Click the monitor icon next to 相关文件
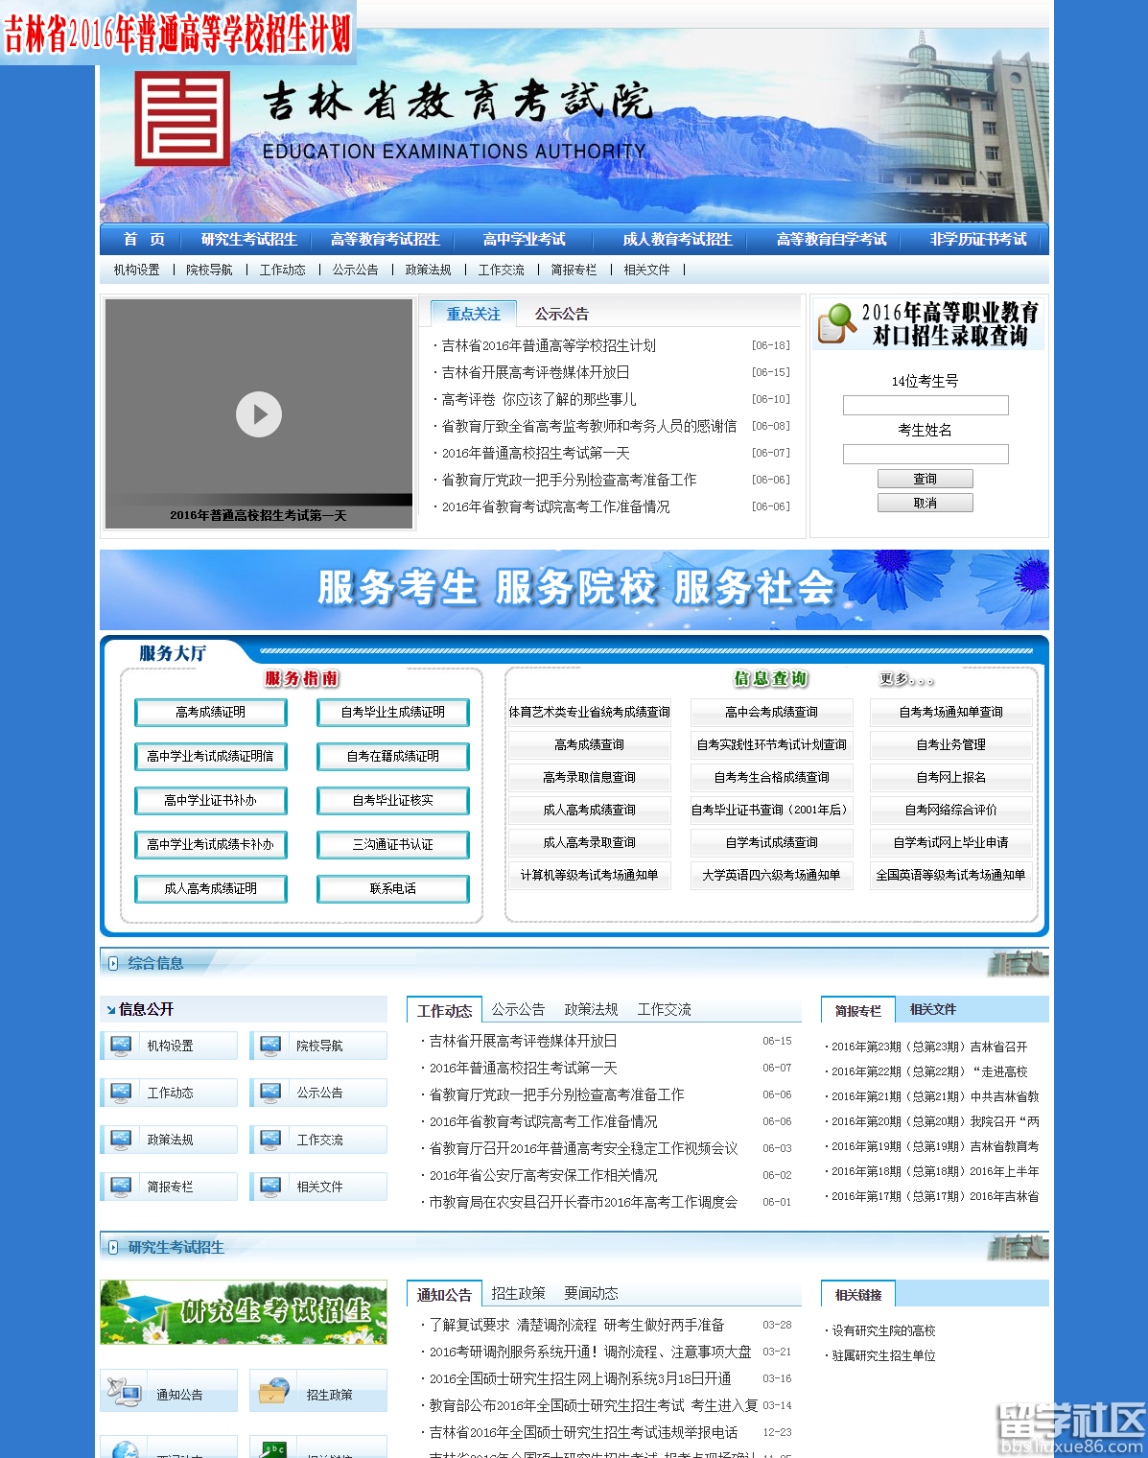The height and width of the screenshot is (1458, 1148). coord(270,1187)
